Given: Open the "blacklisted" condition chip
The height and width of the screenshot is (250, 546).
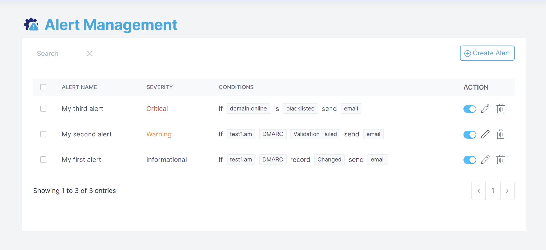Looking at the screenshot, I should click(x=300, y=108).
